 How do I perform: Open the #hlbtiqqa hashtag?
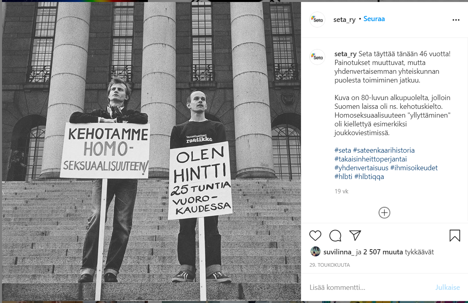tap(369, 177)
